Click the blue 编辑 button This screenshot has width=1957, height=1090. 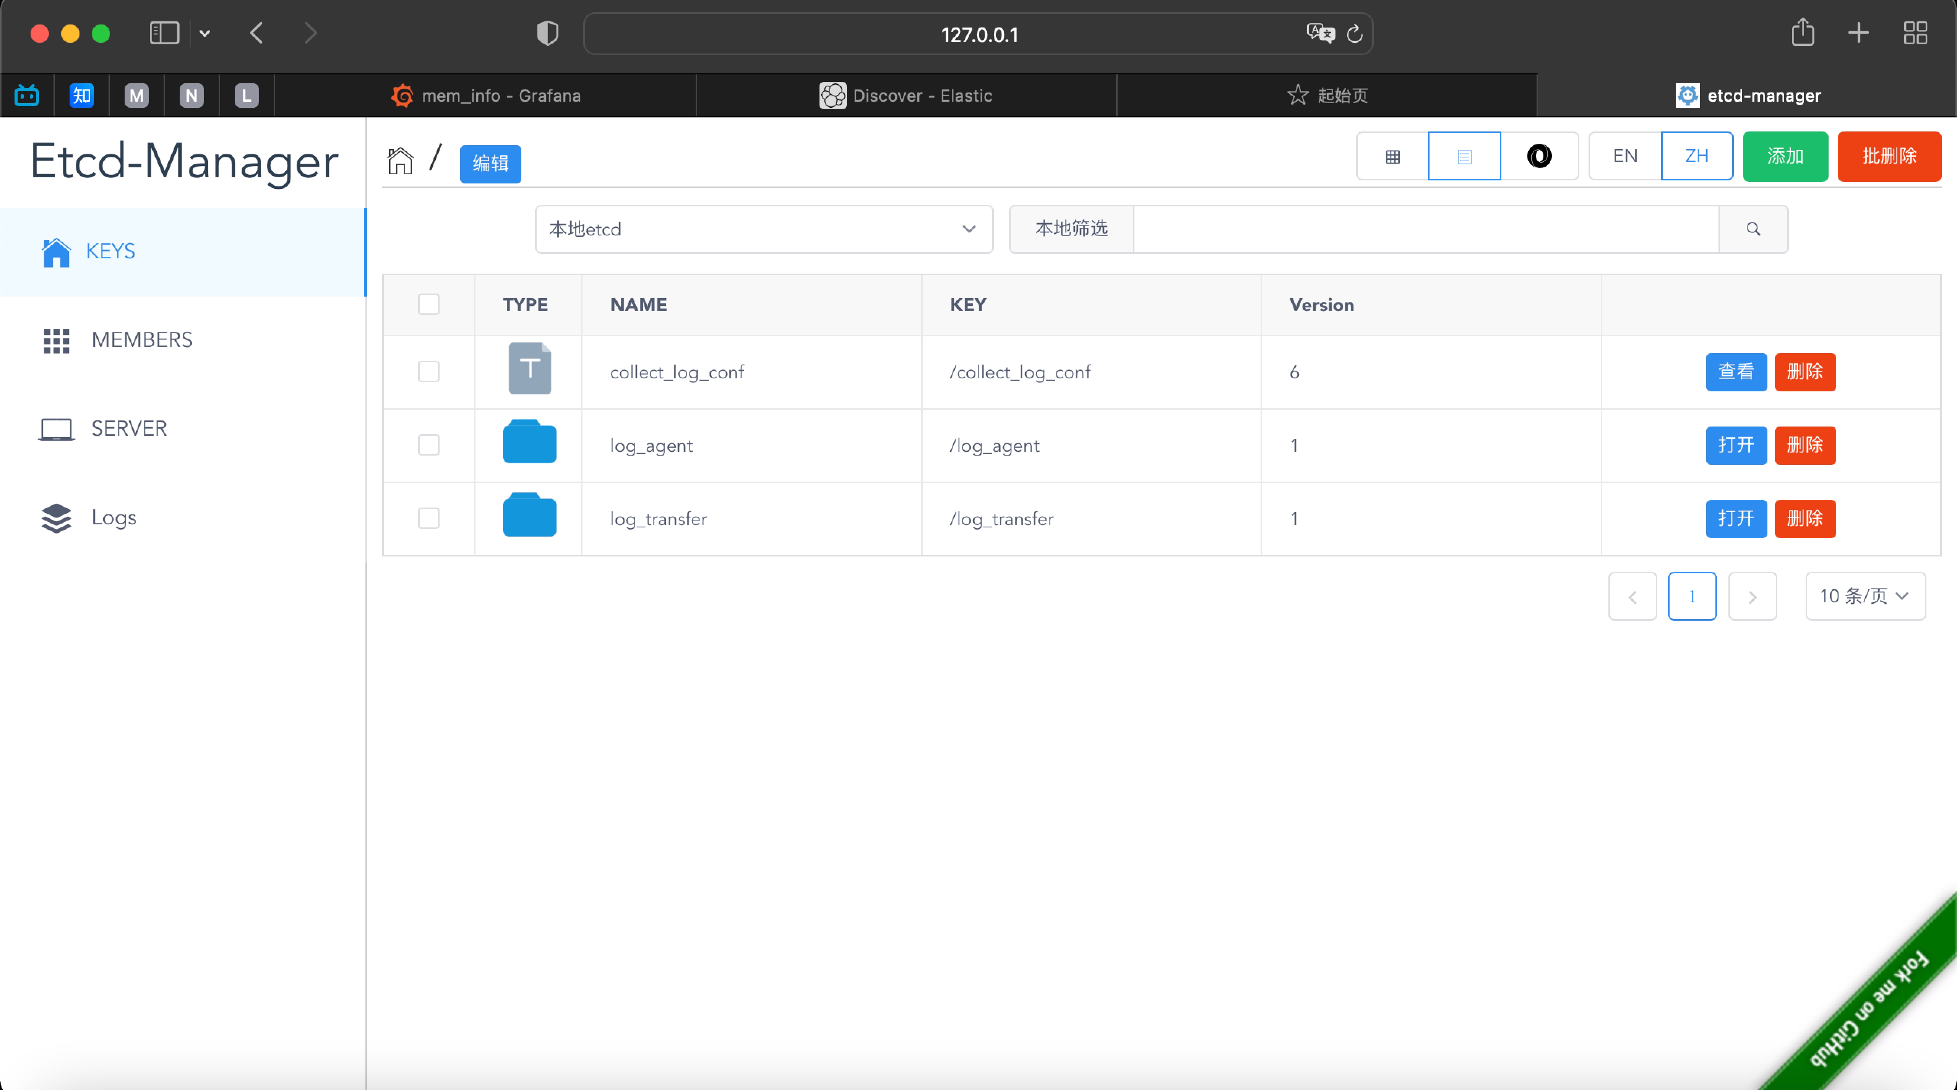tap(490, 163)
